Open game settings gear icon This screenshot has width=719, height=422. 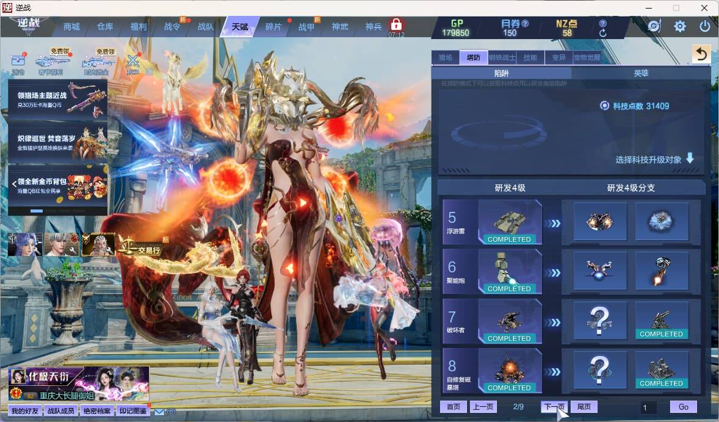[679, 26]
